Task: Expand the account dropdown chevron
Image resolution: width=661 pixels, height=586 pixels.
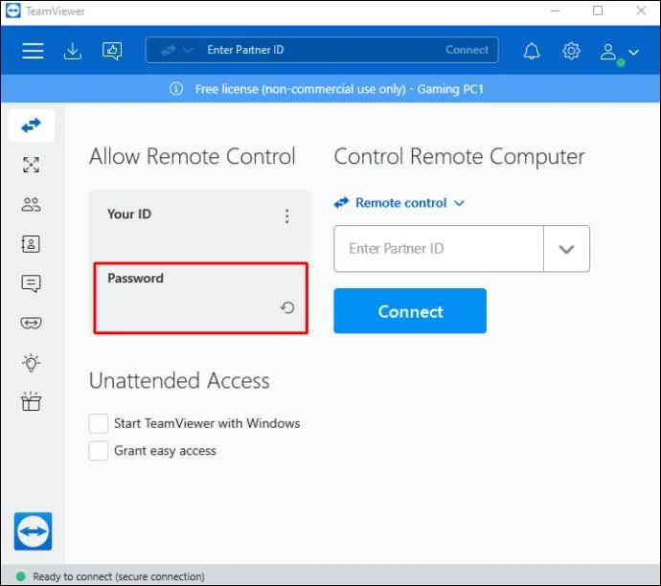Action: [633, 53]
